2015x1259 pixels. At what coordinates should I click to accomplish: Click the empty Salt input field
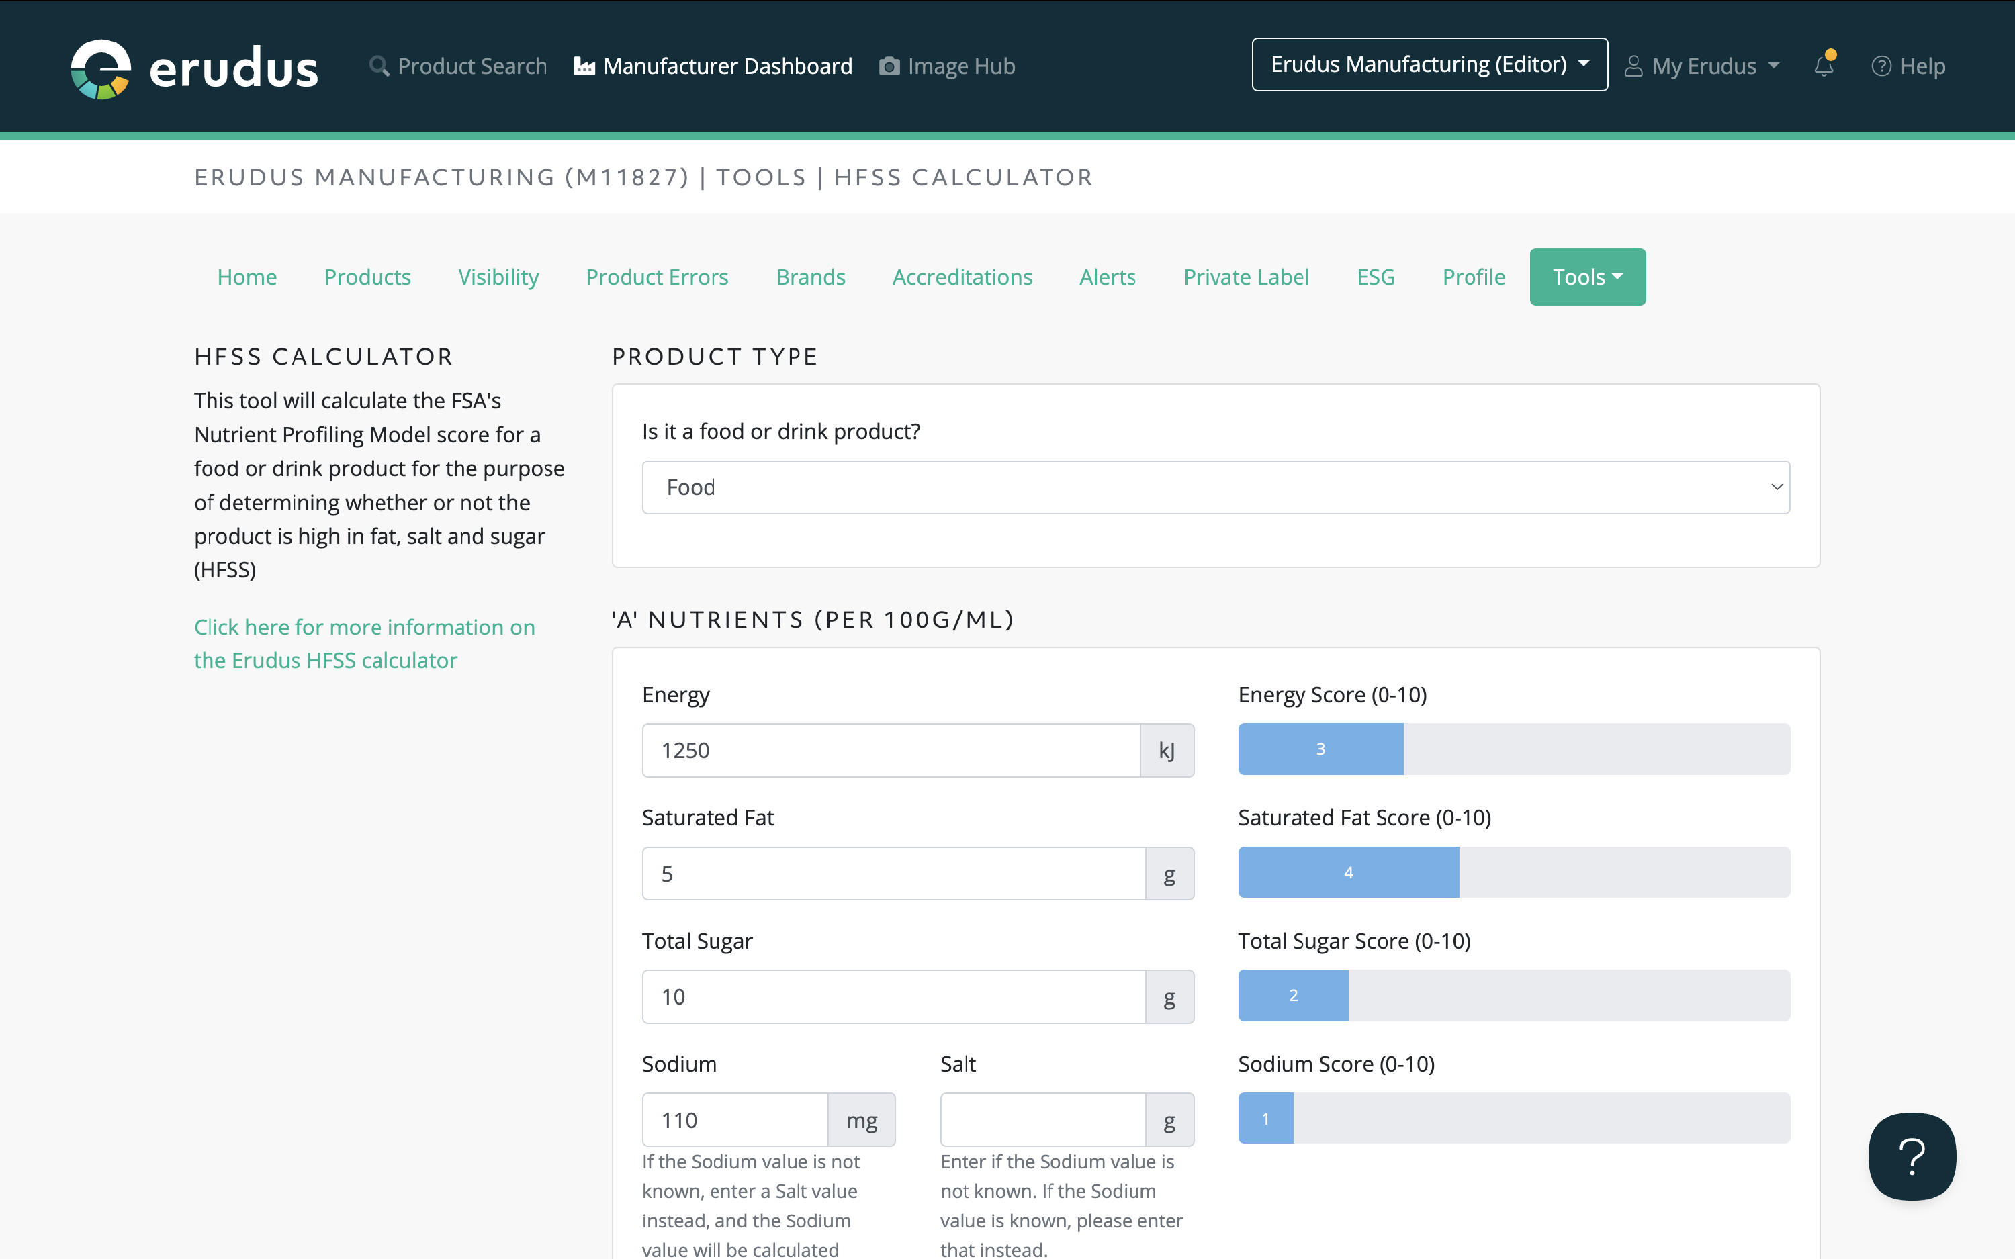click(1042, 1120)
